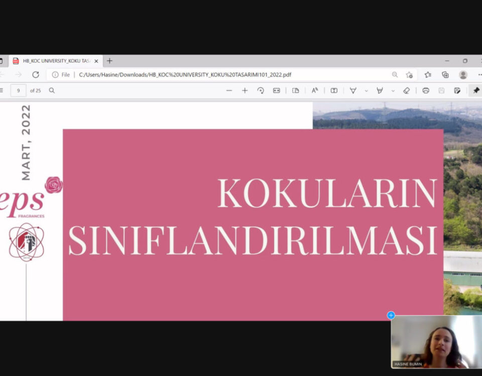Expand the Draw tool options dropdown

(x=366, y=91)
